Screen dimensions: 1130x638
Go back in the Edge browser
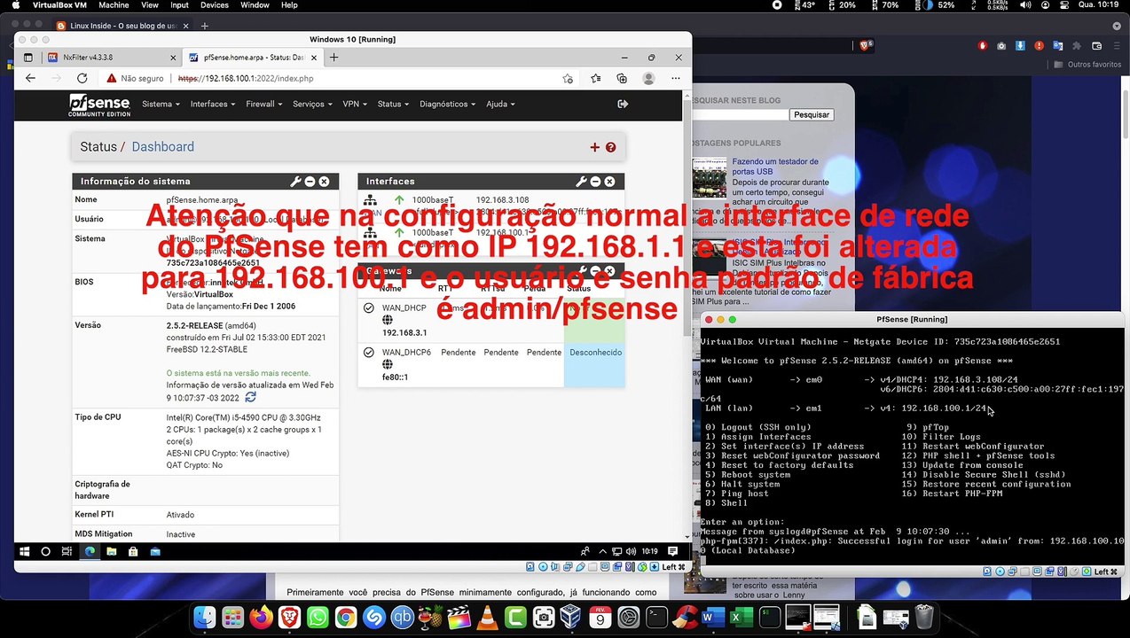[30, 79]
